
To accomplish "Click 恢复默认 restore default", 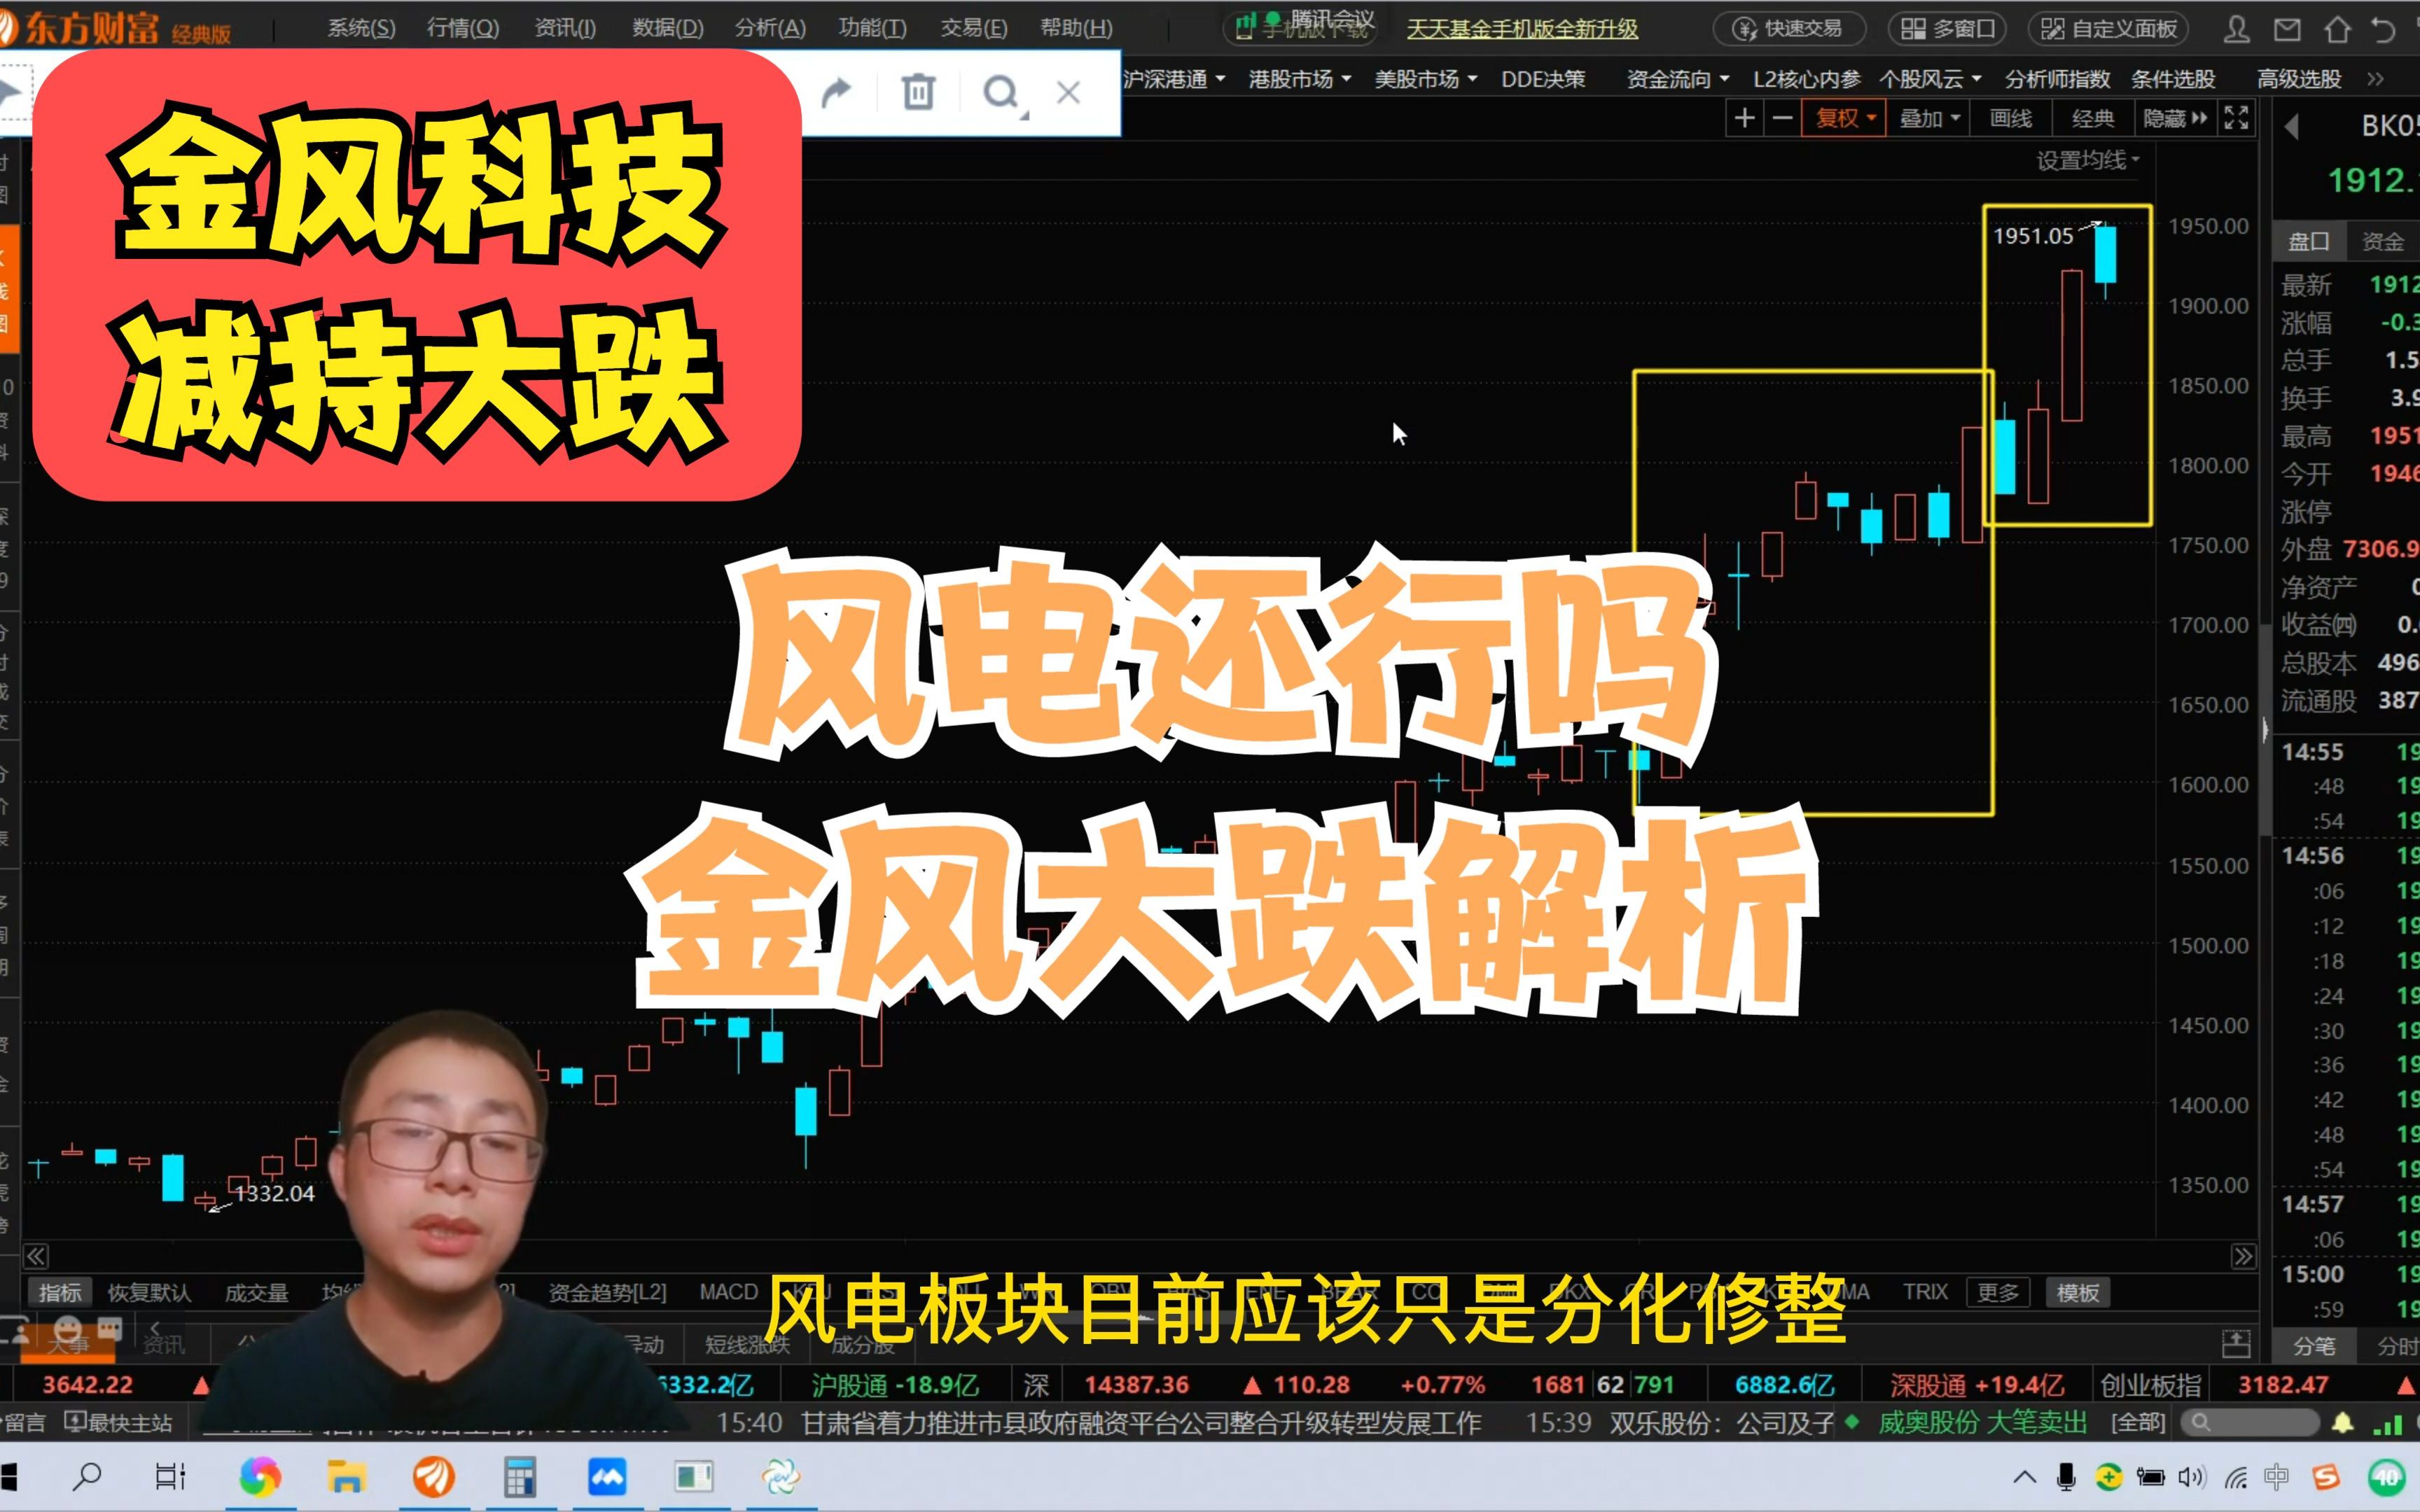I will 149,1292.
